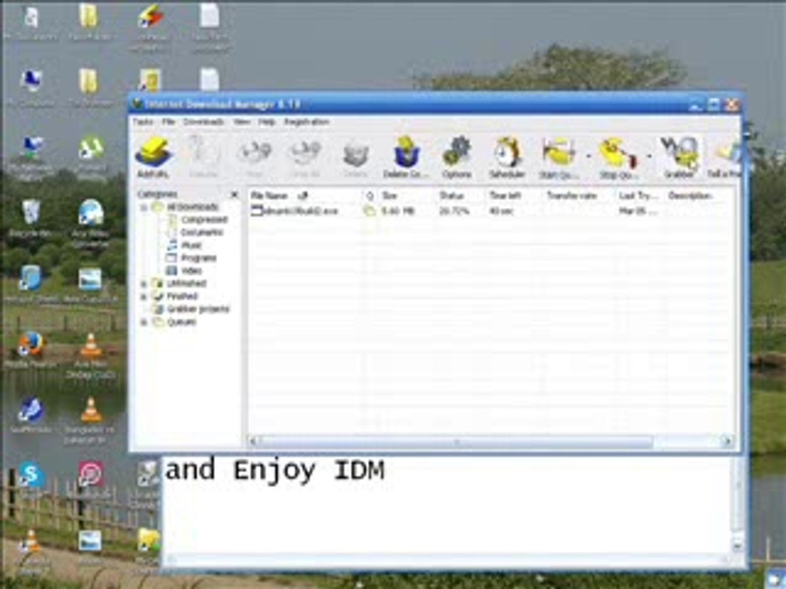Click the Mozilla Firefox desktop icon

click(31, 351)
